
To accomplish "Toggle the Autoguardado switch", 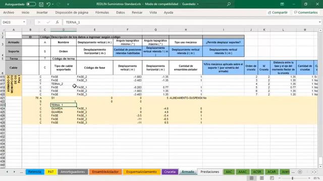I will 31,4.
